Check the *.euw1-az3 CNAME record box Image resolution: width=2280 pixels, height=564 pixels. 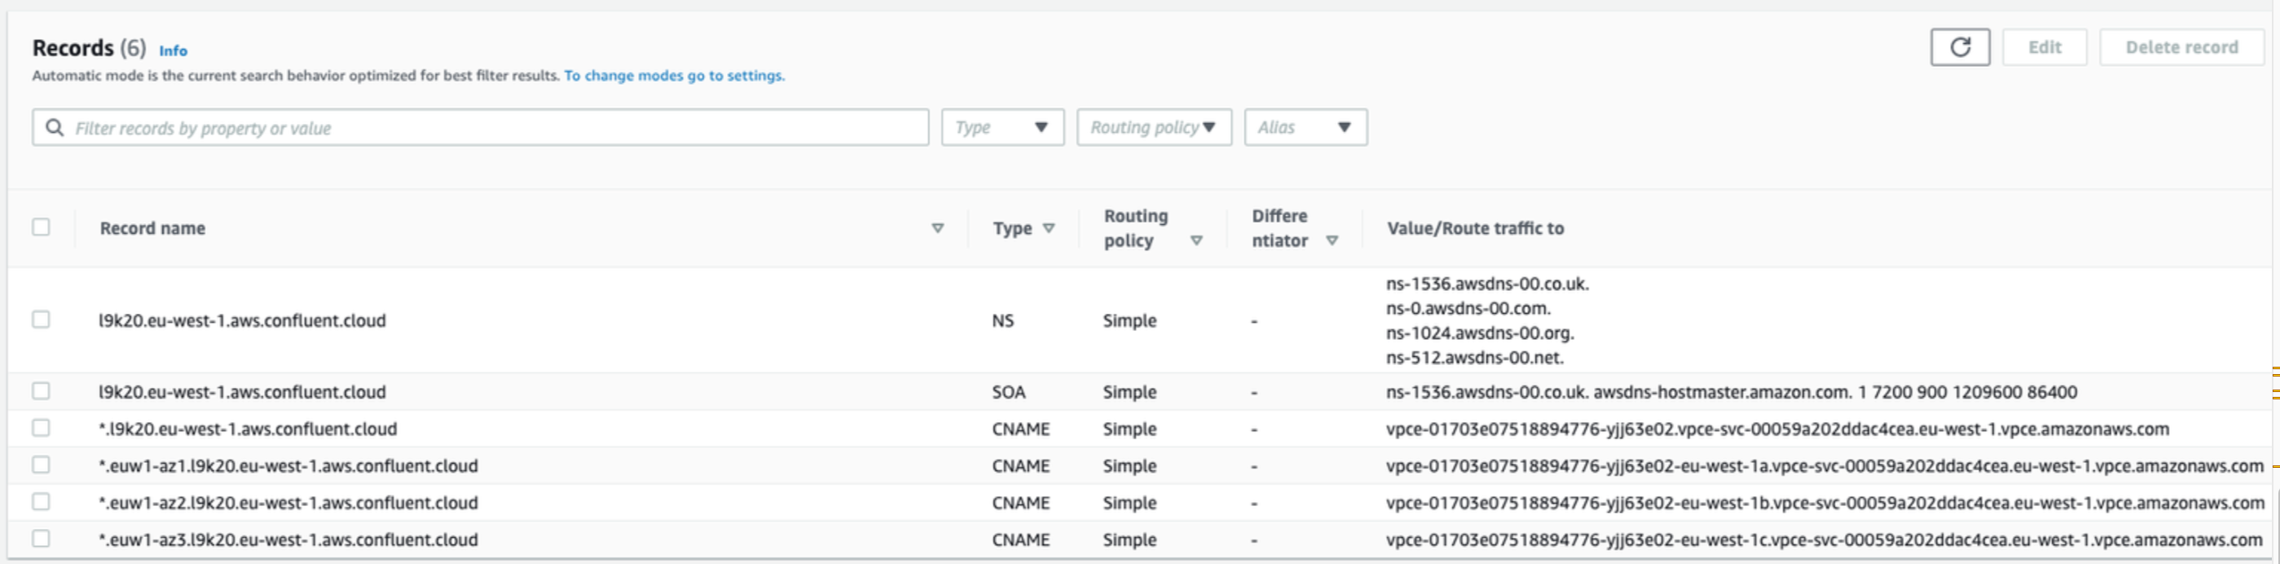pos(41,538)
